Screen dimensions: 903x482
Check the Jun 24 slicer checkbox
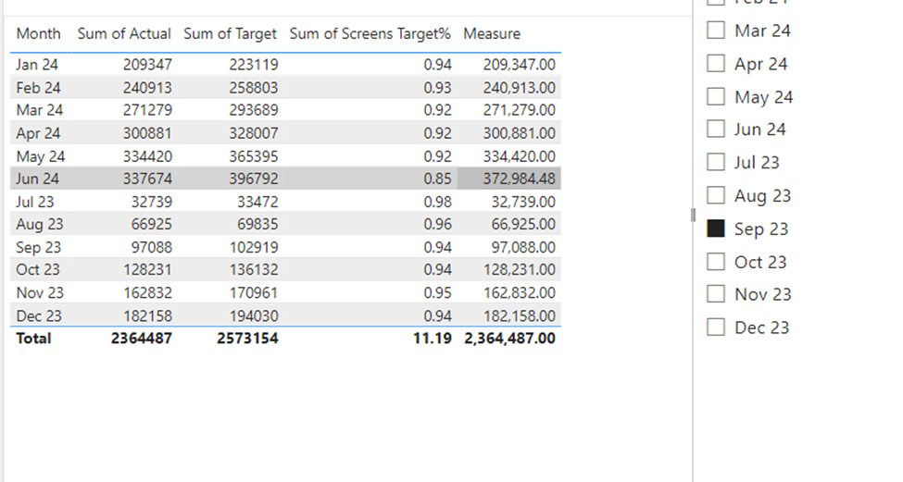click(x=715, y=129)
